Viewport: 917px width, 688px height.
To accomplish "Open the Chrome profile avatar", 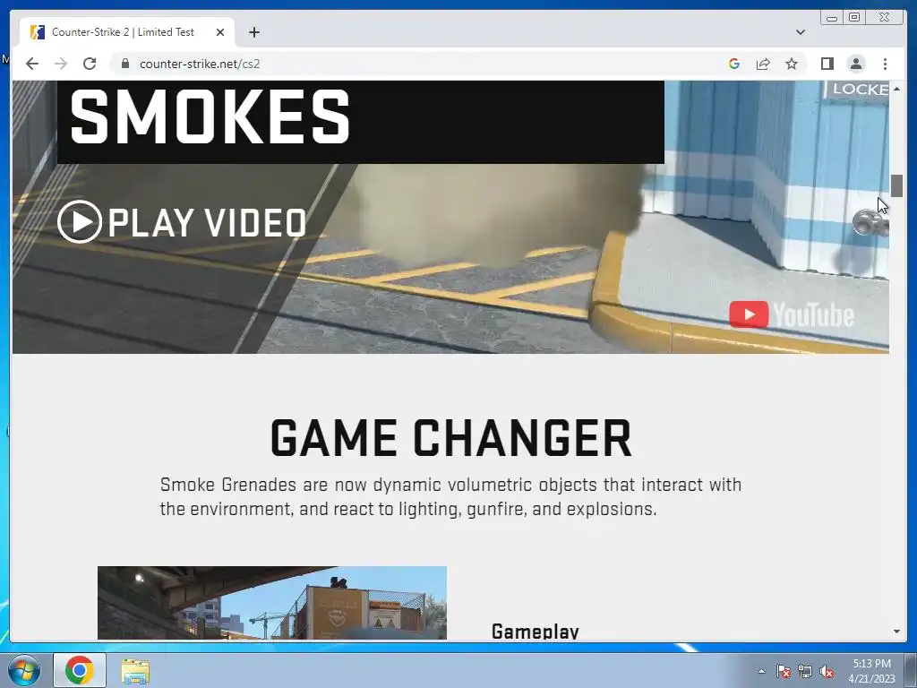I will (x=856, y=64).
